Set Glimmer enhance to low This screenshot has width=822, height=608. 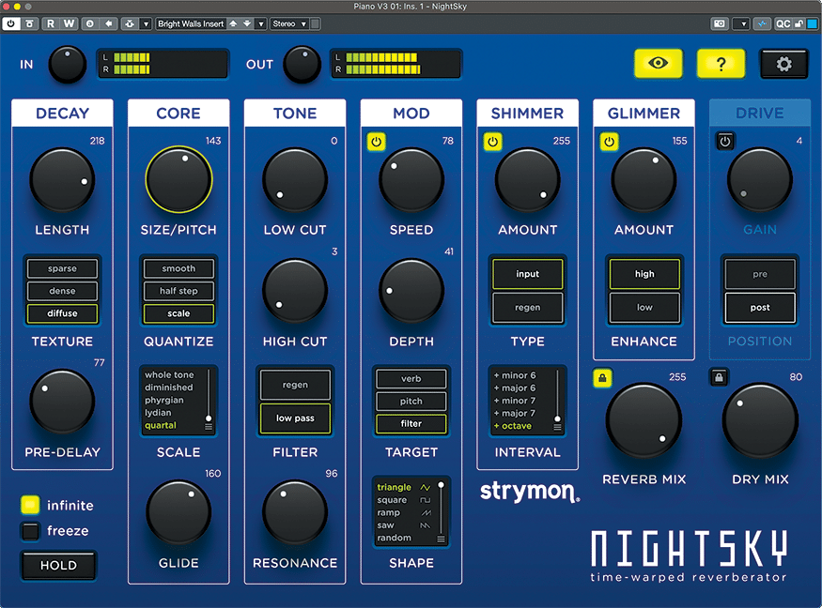tap(644, 308)
